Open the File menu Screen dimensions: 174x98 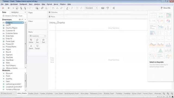pos(2,4)
